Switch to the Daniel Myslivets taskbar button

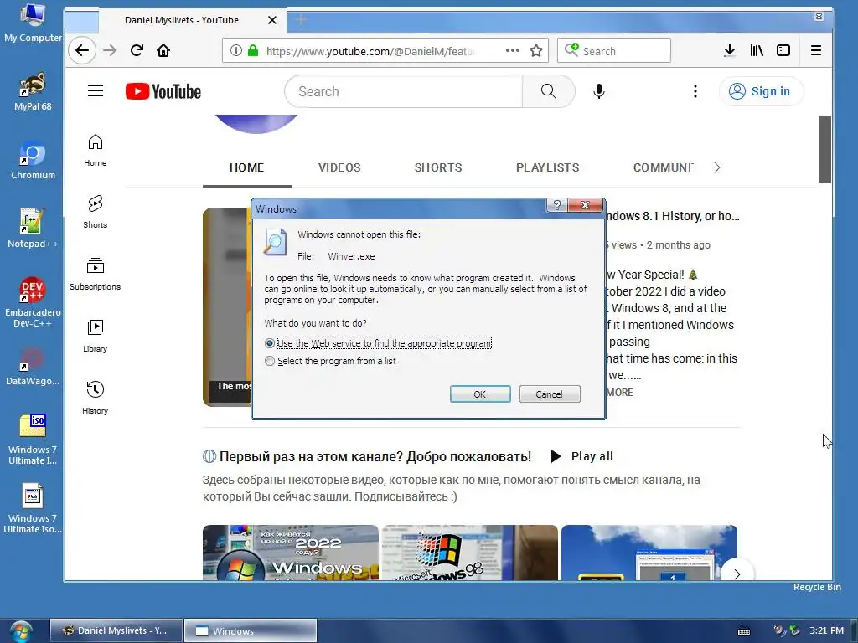click(116, 630)
